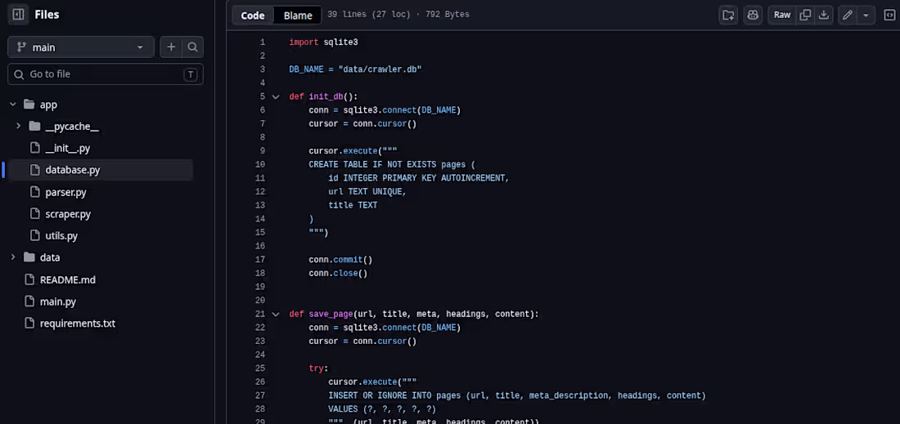Screen dimensions: 900x424
Task: Open the symbols panel icon
Action: click(x=889, y=15)
